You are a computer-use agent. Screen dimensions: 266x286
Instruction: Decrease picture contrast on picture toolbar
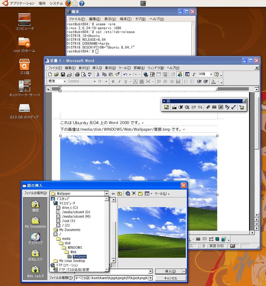point(187,107)
